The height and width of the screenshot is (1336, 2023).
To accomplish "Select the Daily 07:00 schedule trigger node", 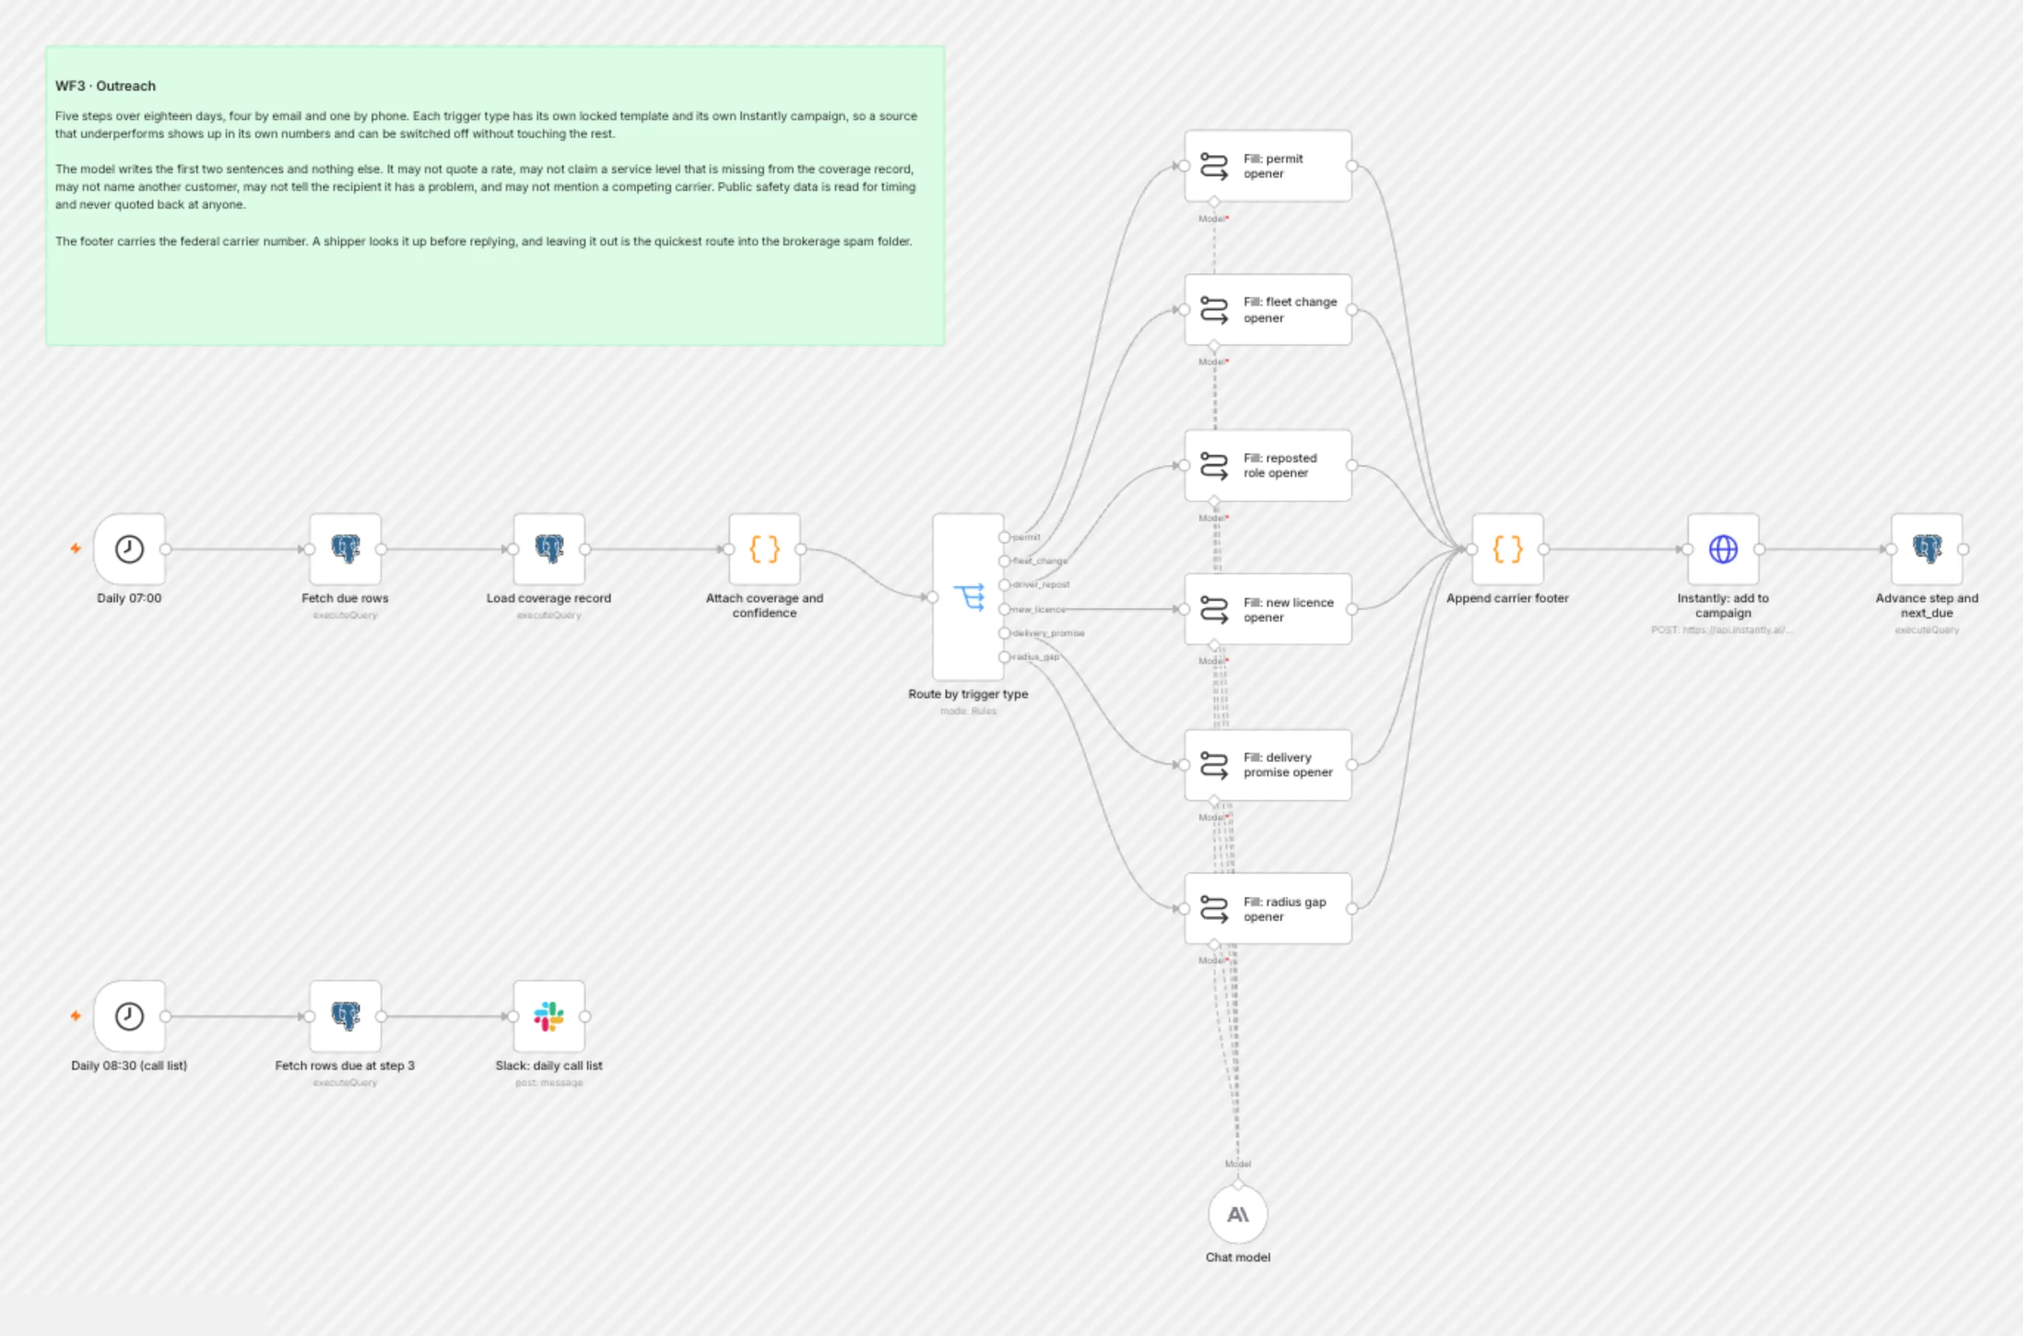I will [130, 549].
